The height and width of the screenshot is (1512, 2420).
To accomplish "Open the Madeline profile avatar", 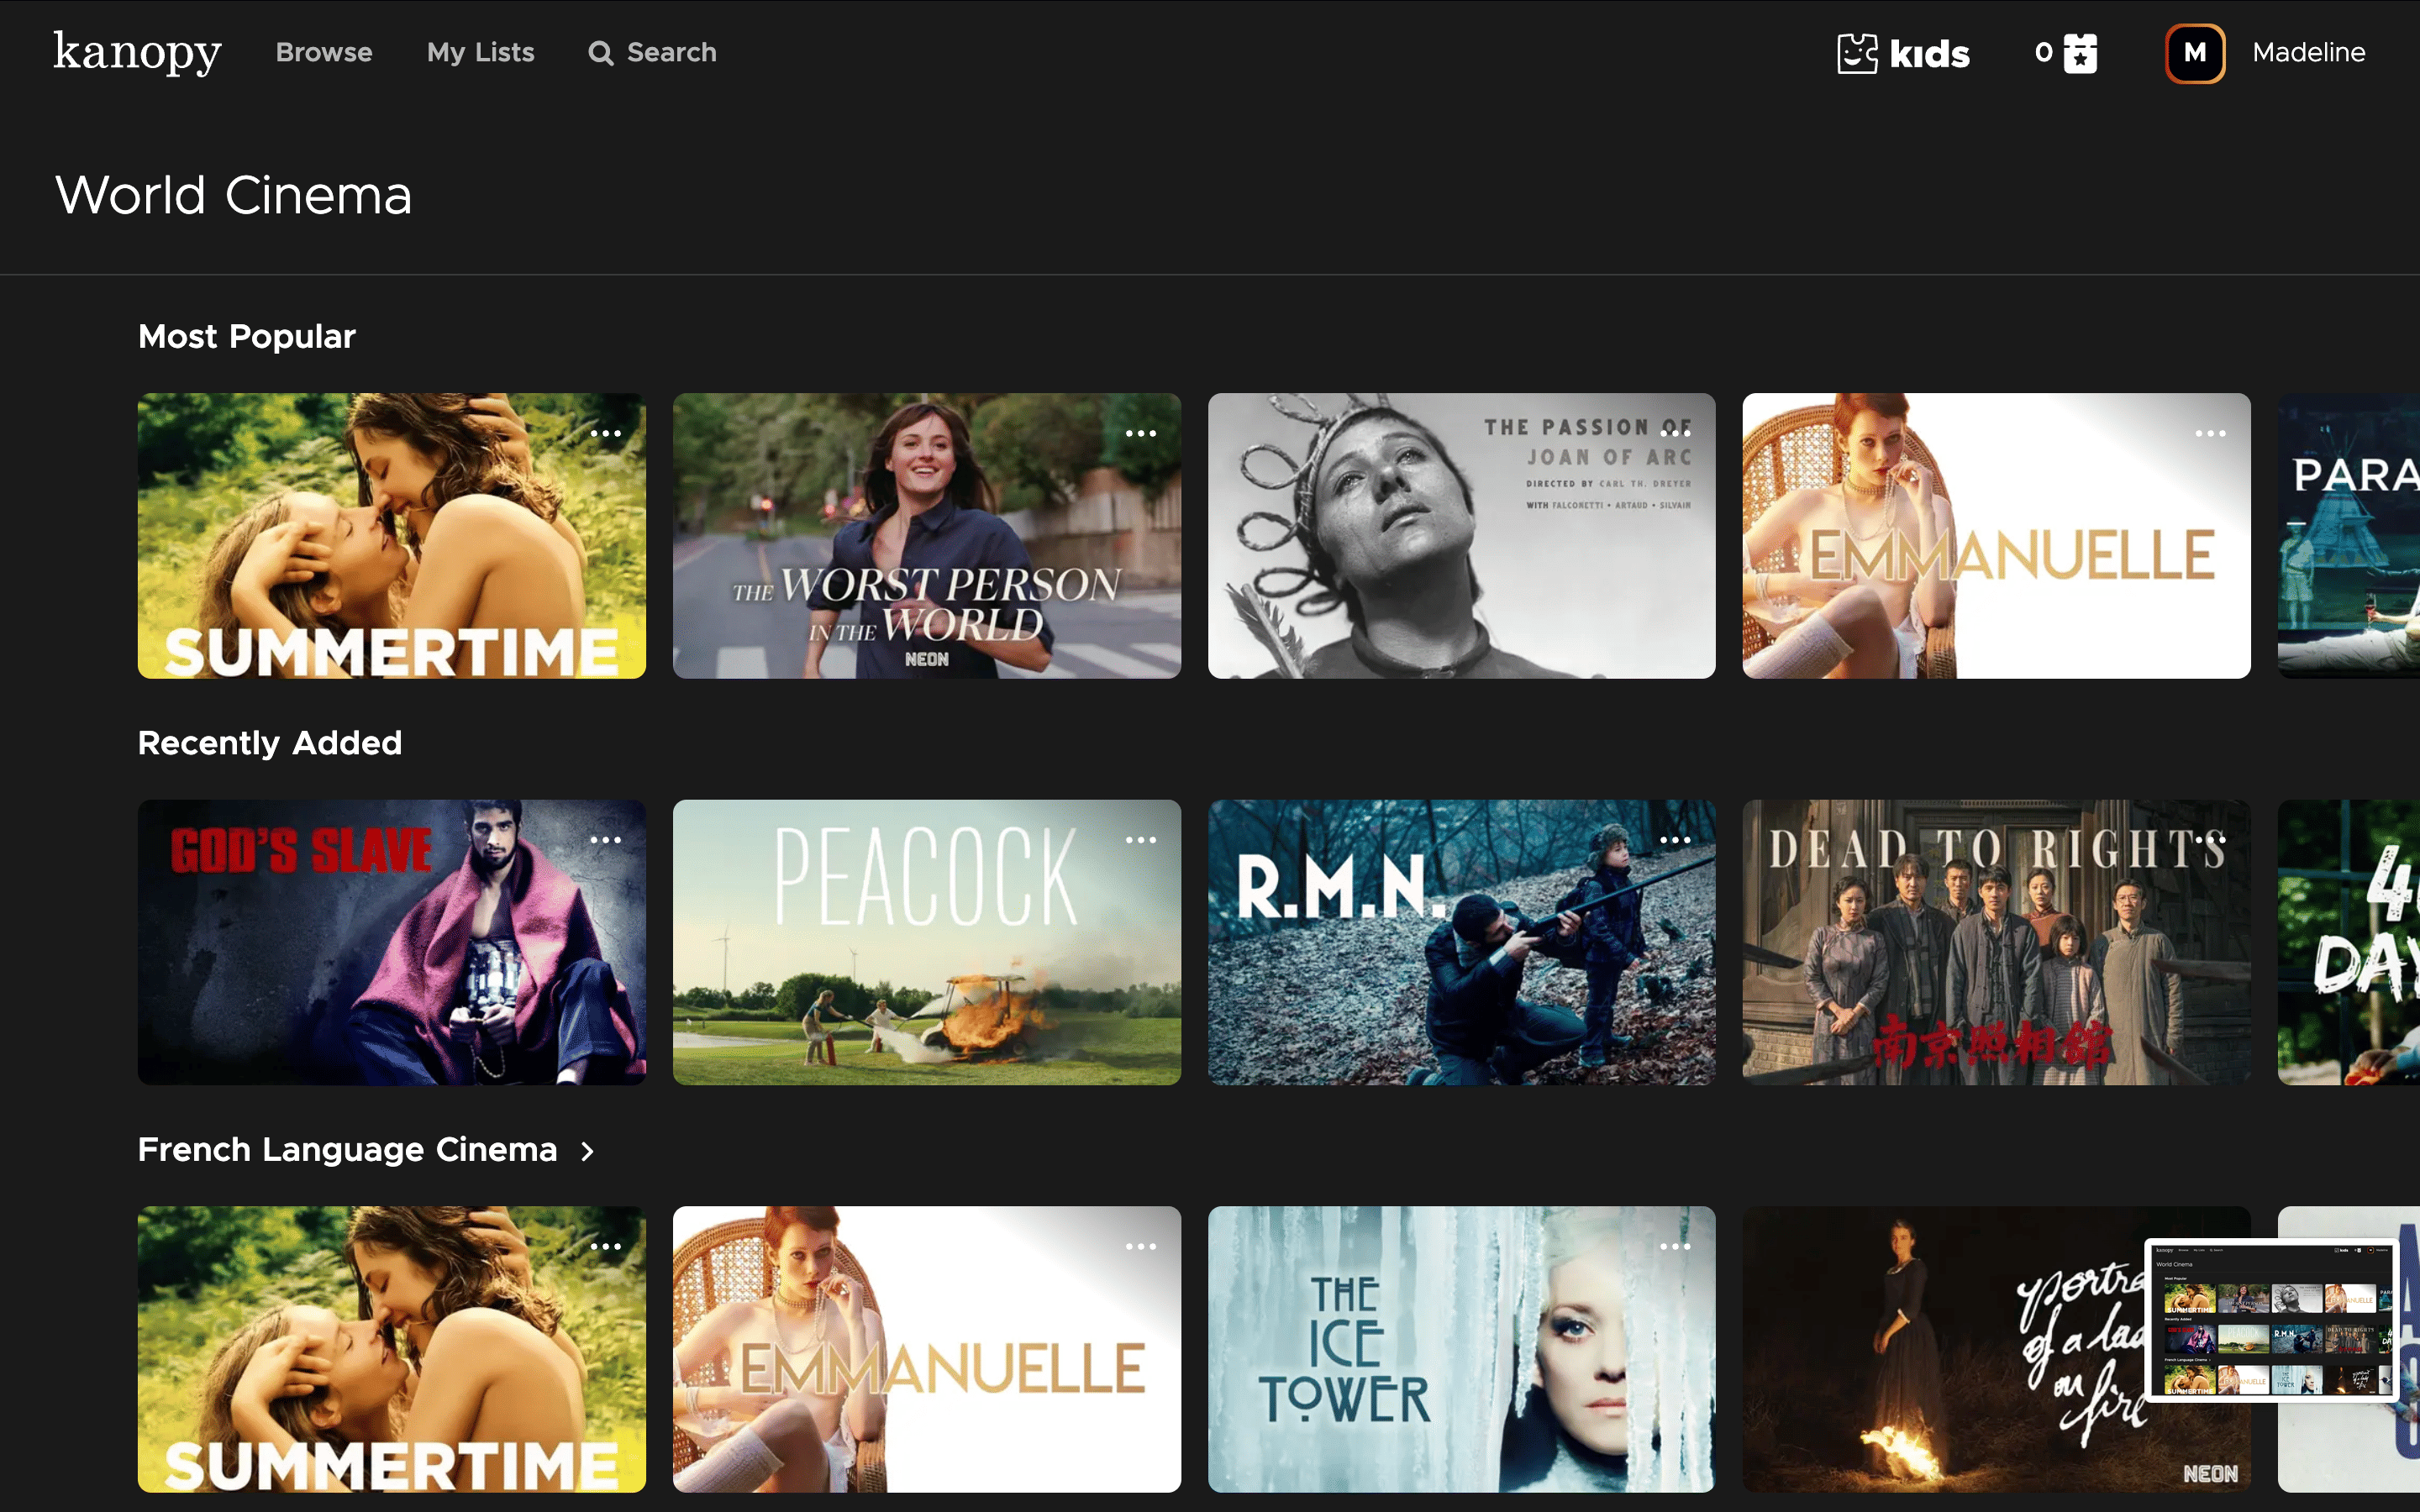I will click(2195, 53).
